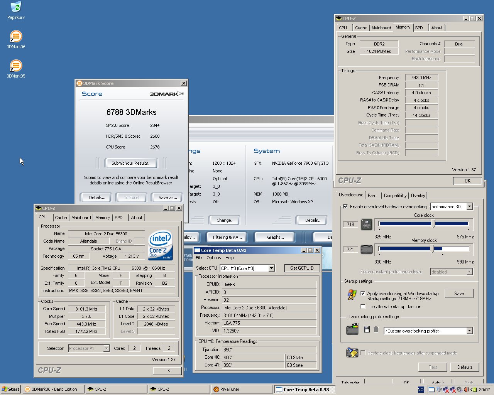Toggle Restore clock frequencies after suspended mode
This screenshot has width=494, height=395.
(363, 353)
